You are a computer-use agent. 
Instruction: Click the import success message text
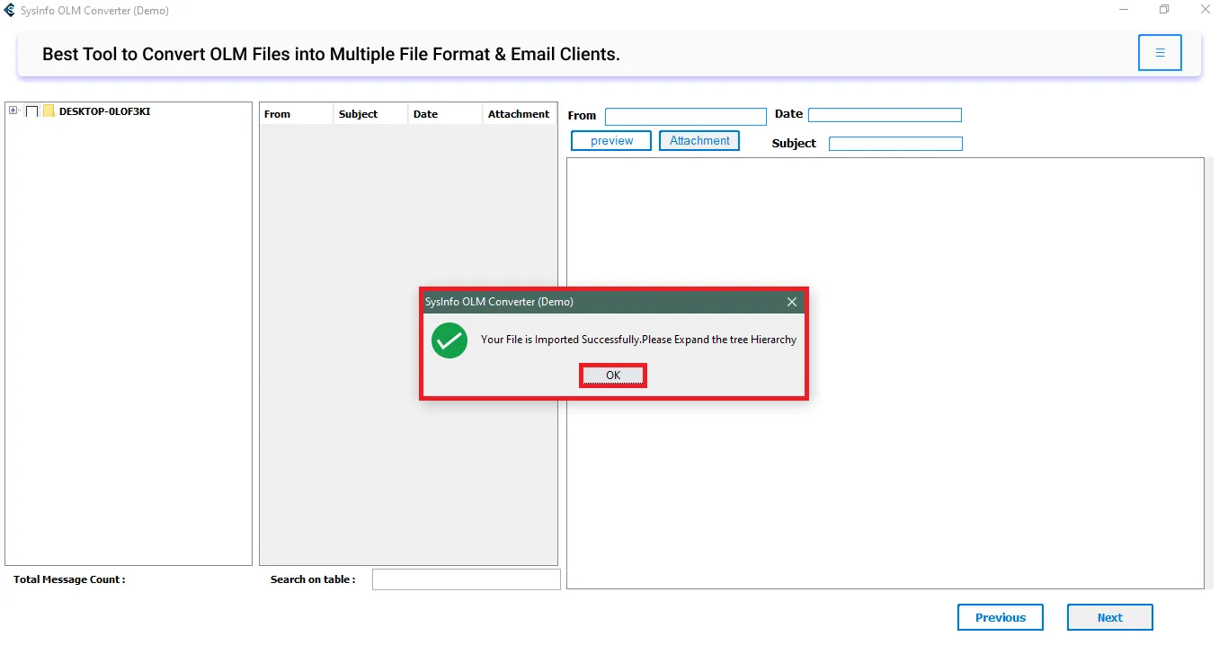[x=638, y=340]
